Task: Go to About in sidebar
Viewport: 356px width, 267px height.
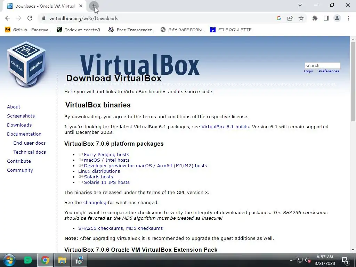Action: tap(14, 107)
